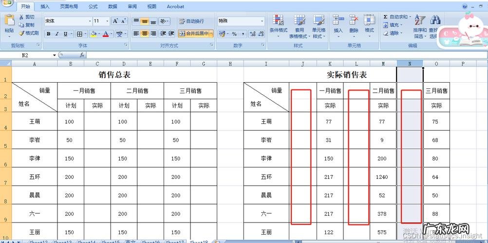This screenshot has width=488, height=243.
Task: Click the text Orientation icon
Action: (163, 21)
